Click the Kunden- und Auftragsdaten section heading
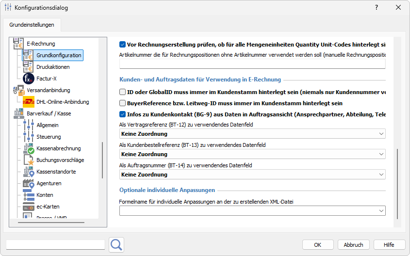410x256 pixels. tap(200, 80)
